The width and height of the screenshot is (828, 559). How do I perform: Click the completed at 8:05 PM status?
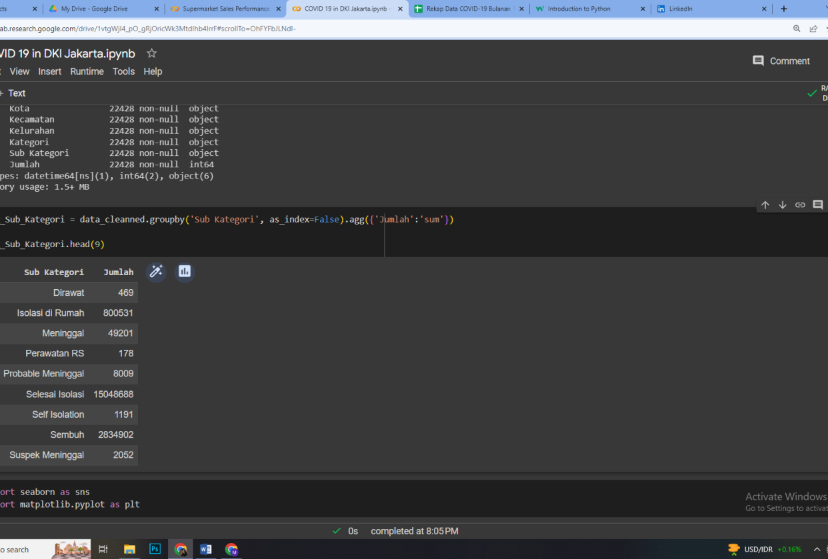[415, 531]
